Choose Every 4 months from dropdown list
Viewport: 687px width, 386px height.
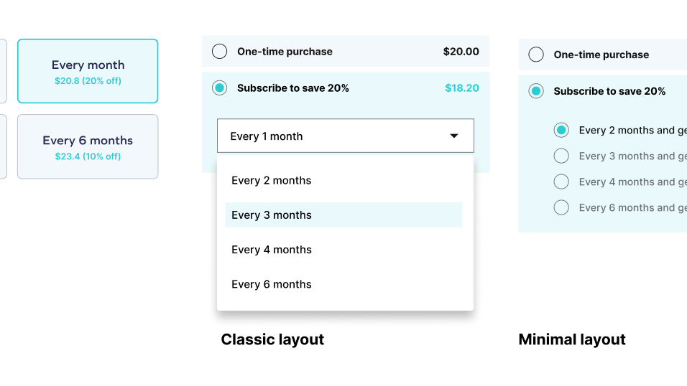[272, 250]
